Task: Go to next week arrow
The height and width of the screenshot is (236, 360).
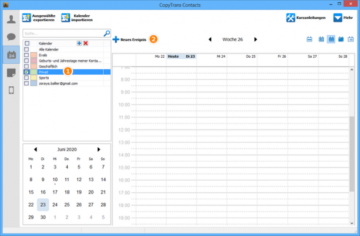Action: [256, 40]
